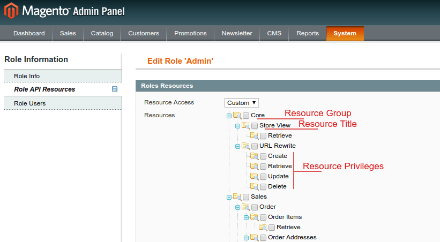Open the Sales menu in navigation bar

tap(68, 33)
